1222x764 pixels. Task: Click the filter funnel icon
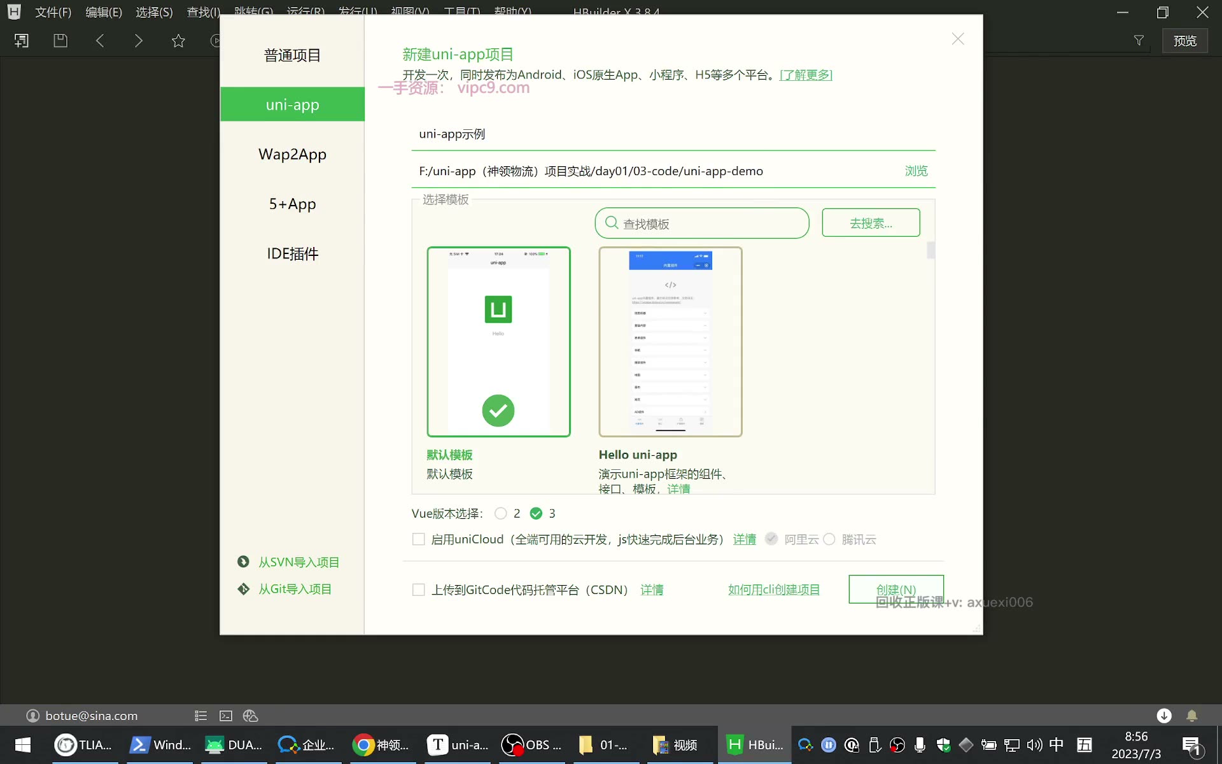coord(1139,41)
